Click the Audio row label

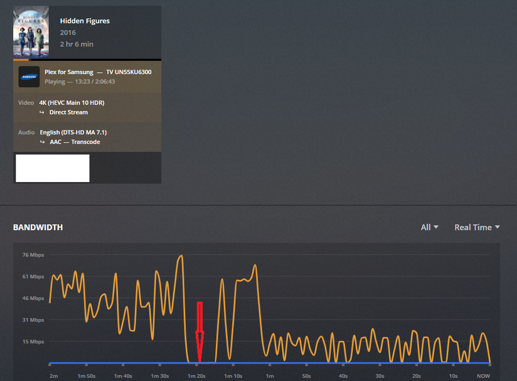click(x=26, y=132)
